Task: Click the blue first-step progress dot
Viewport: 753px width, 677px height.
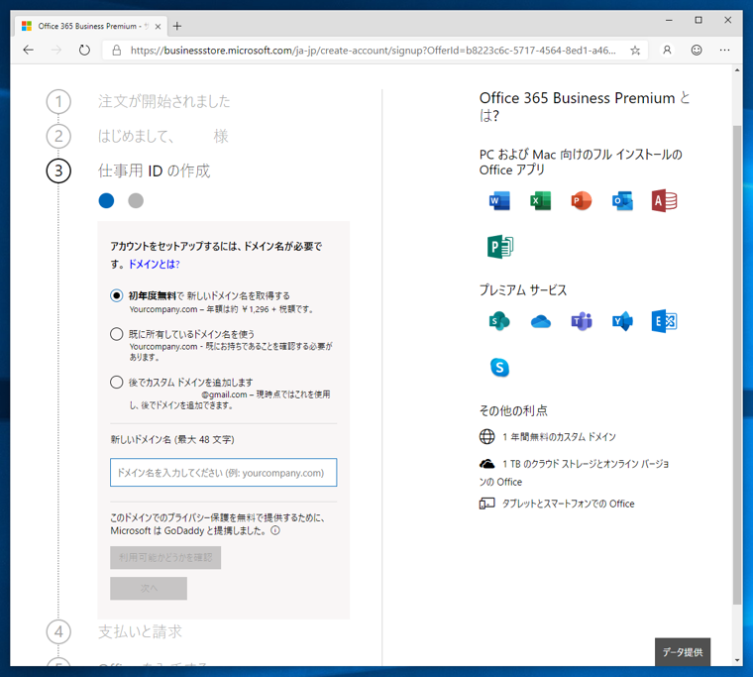Action: [106, 200]
